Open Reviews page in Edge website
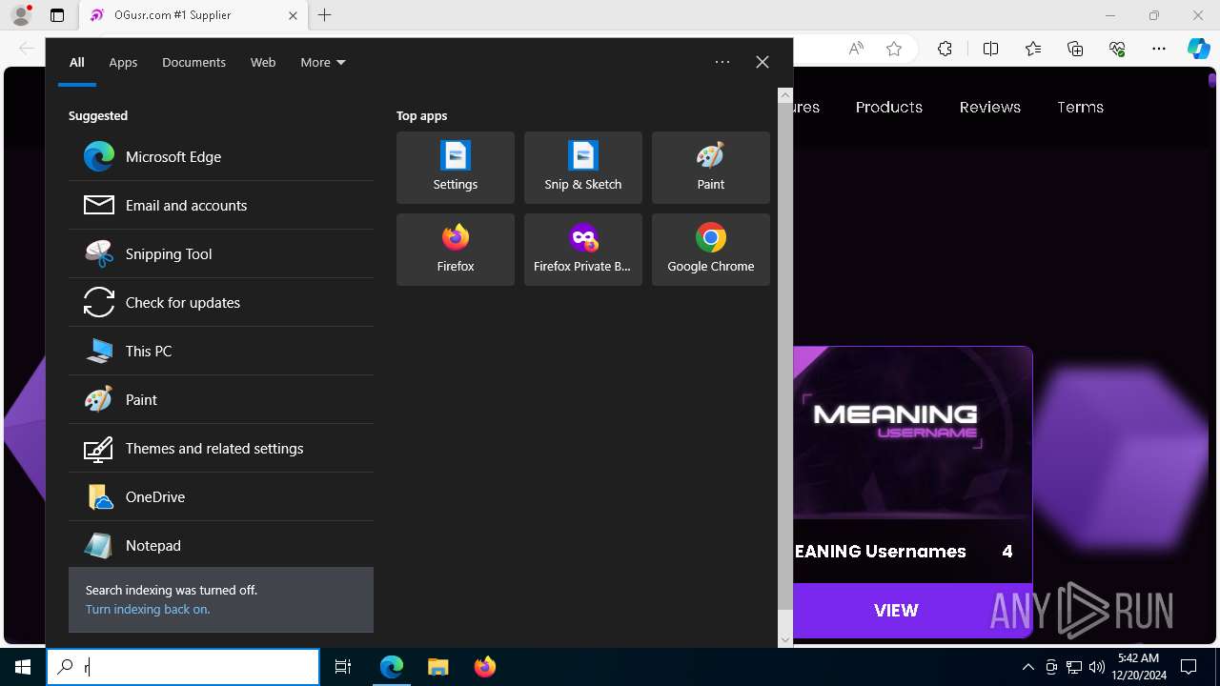The height and width of the screenshot is (686, 1220). tap(990, 107)
